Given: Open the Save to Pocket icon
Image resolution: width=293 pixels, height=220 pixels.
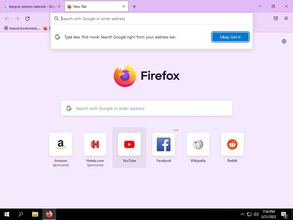Looking at the screenshot, I should (276, 18).
